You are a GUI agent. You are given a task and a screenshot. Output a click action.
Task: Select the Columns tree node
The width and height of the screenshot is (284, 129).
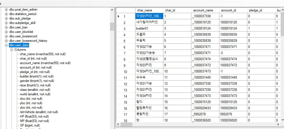tap(20, 50)
